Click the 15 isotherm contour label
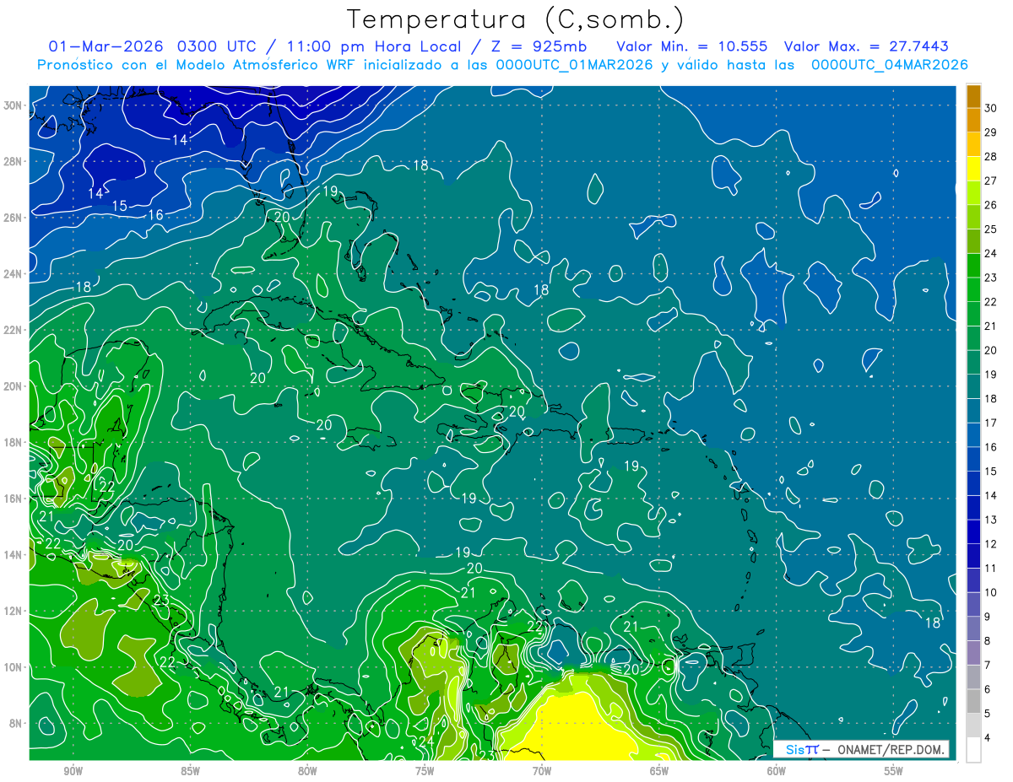Screen dimensions: 1013x782 coord(119,206)
